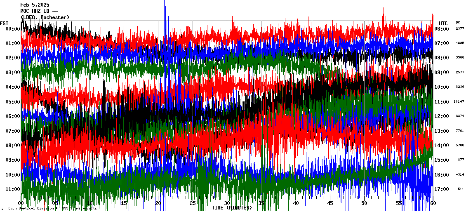Click the Feb 5,2025 date header
This screenshot has height=214, width=466.
[35, 5]
